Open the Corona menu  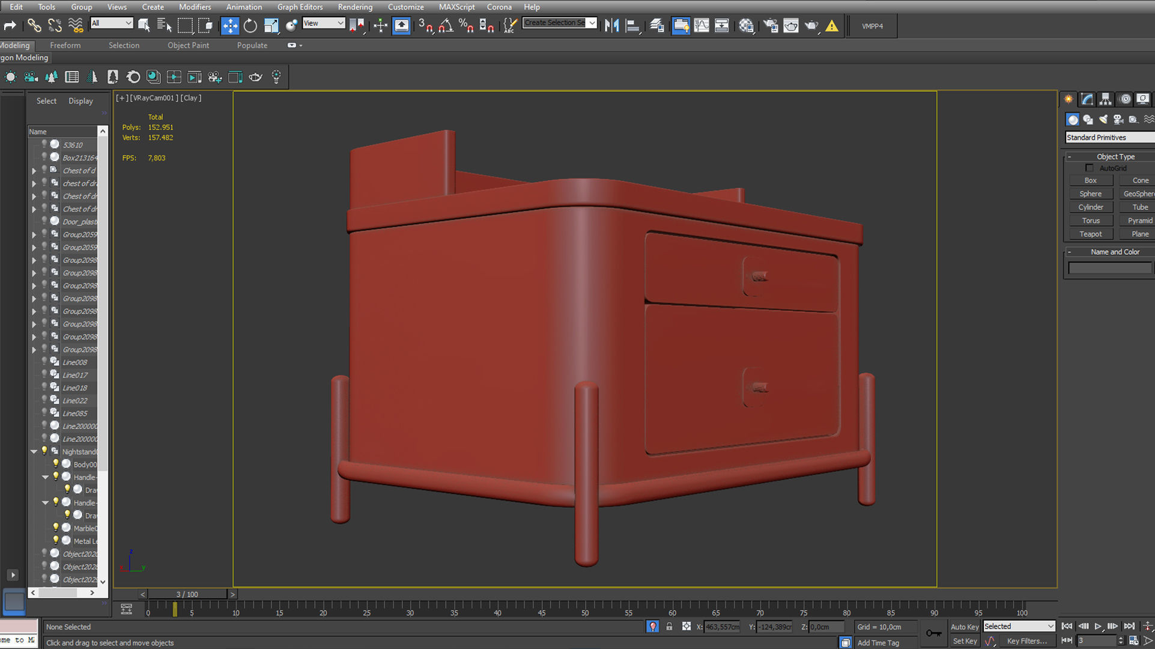point(499,7)
